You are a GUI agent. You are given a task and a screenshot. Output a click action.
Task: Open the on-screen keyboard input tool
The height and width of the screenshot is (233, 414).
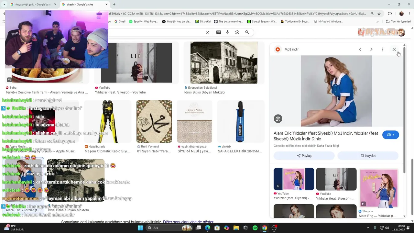coord(219,32)
